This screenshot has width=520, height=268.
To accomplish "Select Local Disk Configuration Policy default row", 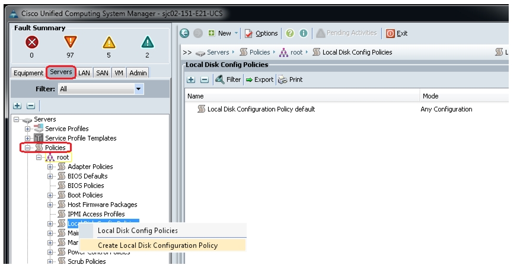I will click(x=346, y=109).
